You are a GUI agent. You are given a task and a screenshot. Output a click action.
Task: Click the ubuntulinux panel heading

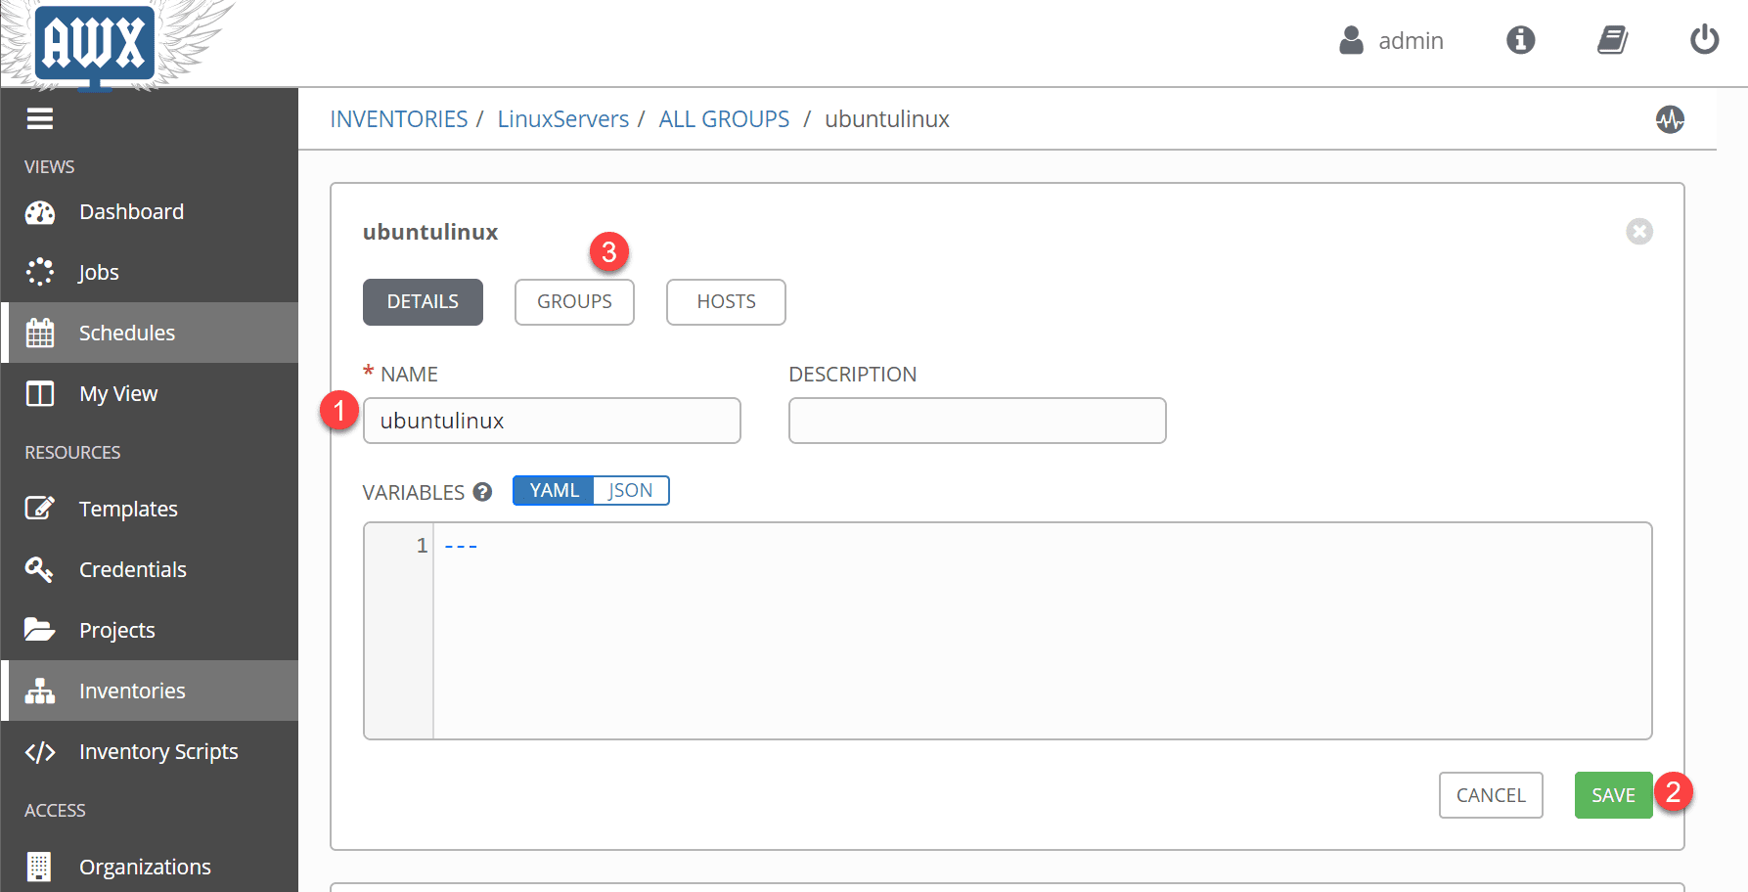[x=430, y=232]
